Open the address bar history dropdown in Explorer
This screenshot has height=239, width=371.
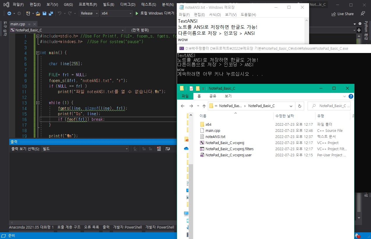[291, 106]
